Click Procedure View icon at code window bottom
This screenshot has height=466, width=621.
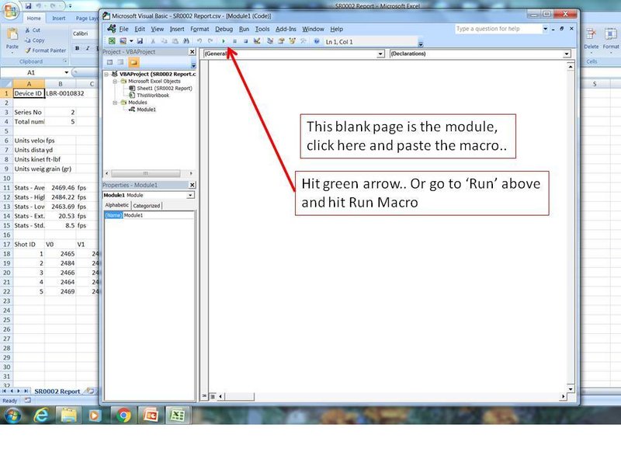click(x=204, y=396)
